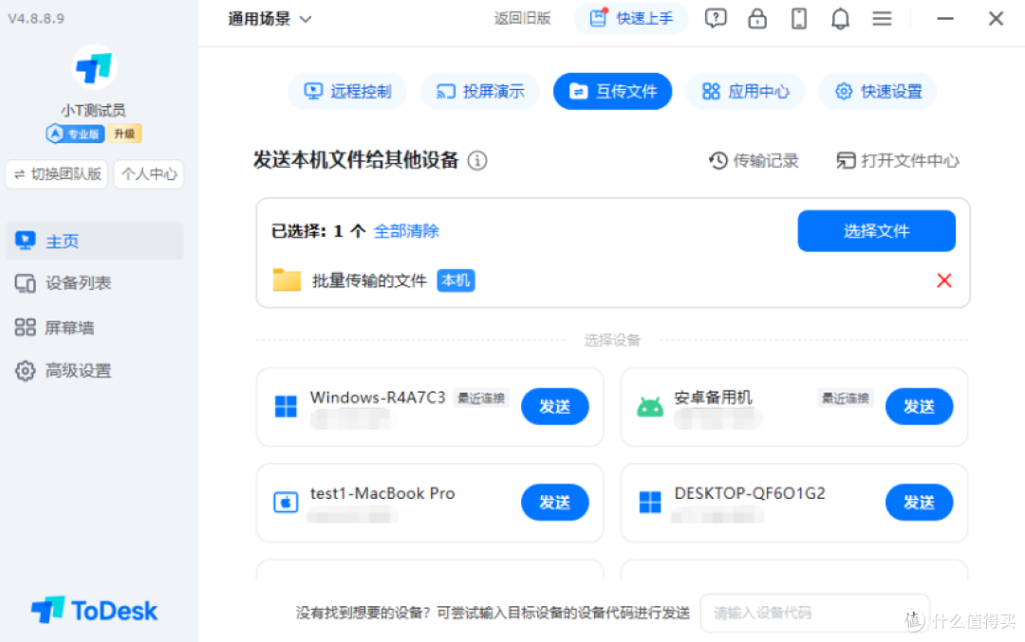Click 返回旧版 to return to old version
1025x642 pixels.
pos(522,18)
